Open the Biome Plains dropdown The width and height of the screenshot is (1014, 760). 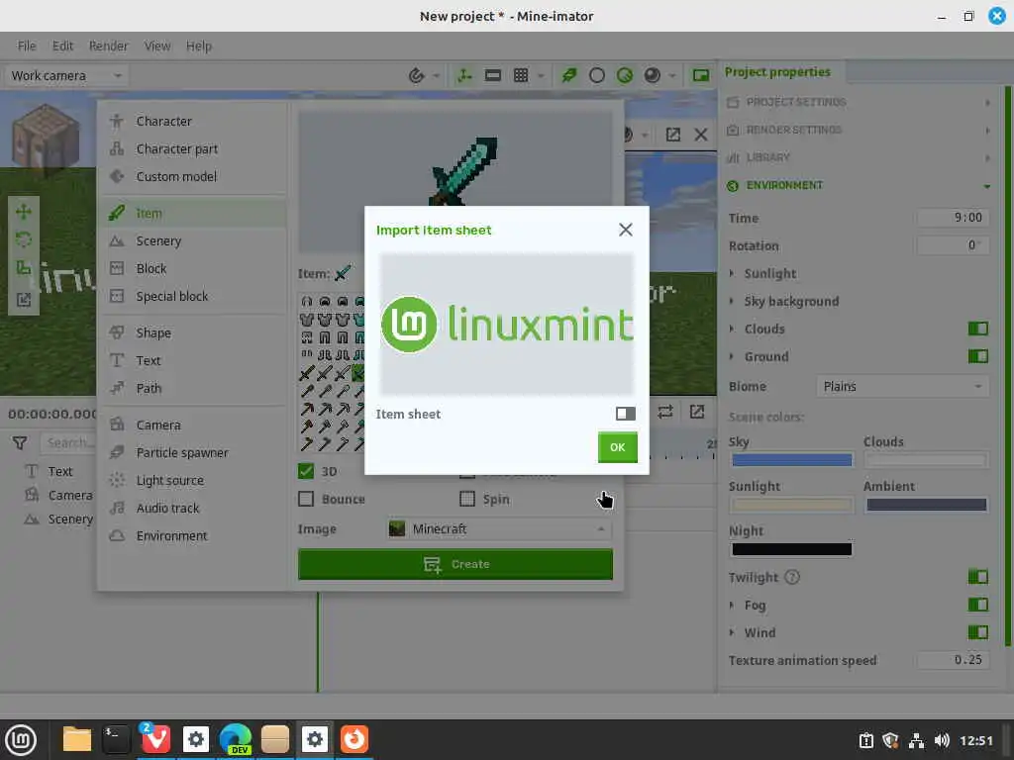(903, 387)
